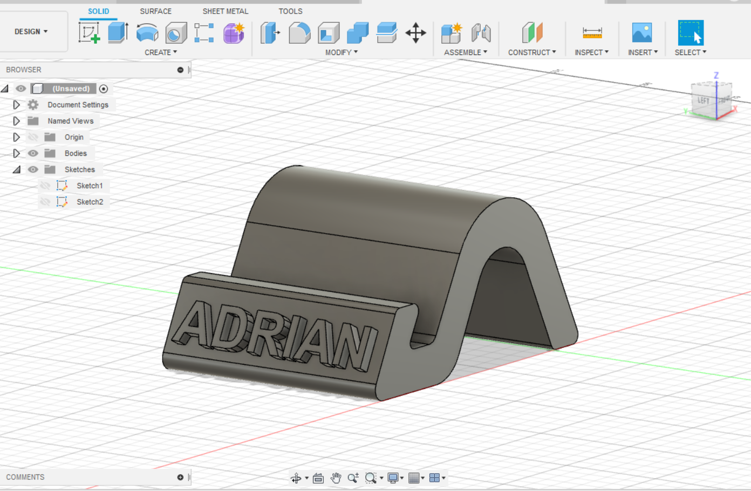Select the Extrude tool
Screen dimensions: 751x491
(x=118, y=32)
